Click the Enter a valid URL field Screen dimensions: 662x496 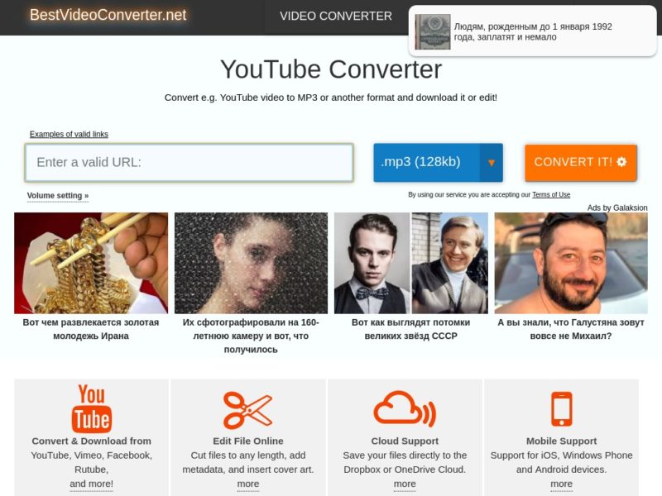(x=189, y=162)
